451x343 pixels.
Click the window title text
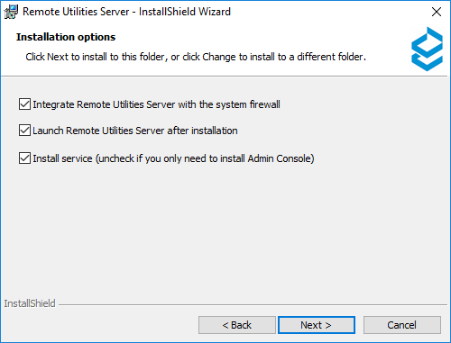(x=126, y=12)
